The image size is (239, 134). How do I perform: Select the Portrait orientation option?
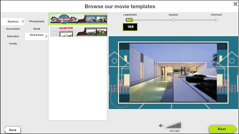pos(216,20)
